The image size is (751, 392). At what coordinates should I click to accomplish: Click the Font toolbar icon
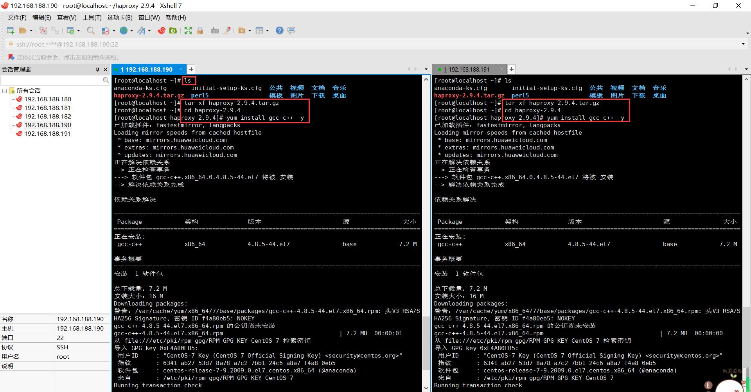pyautogui.click(x=141, y=31)
